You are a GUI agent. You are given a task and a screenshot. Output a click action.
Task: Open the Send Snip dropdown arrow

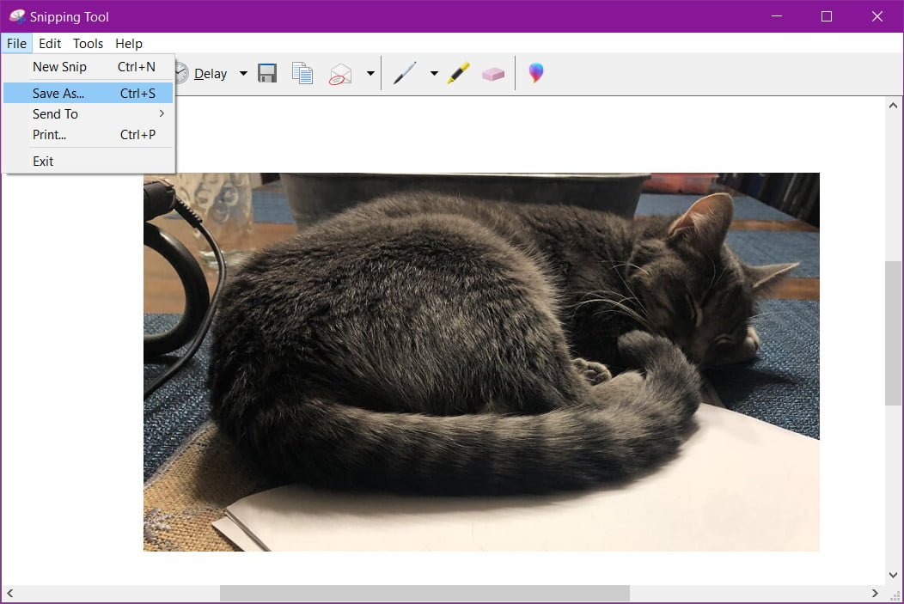pos(370,74)
